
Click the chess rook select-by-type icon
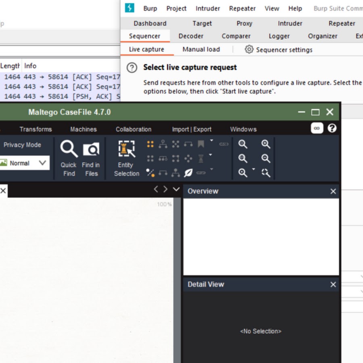[x=201, y=159]
